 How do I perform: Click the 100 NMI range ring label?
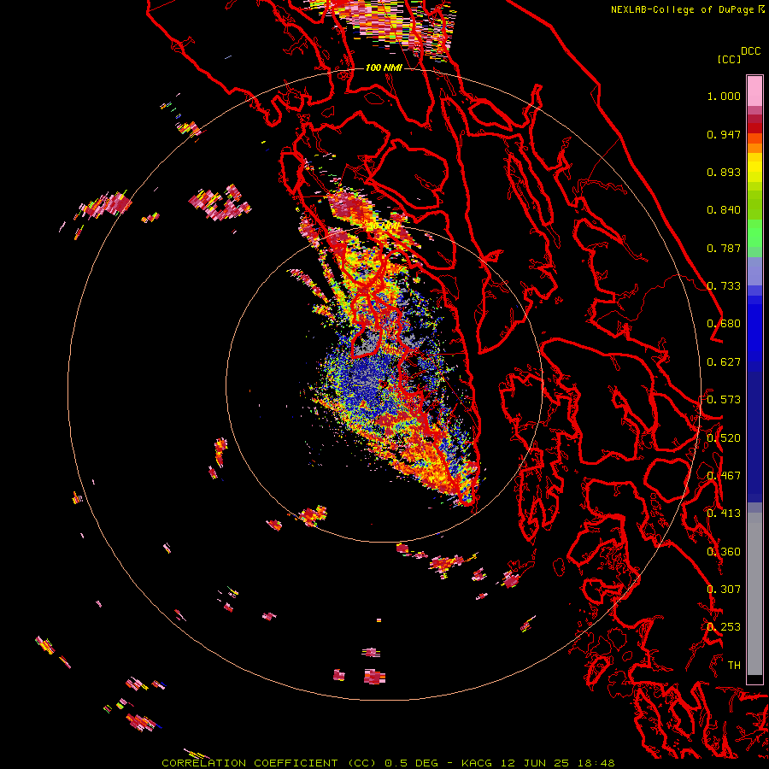(x=384, y=68)
